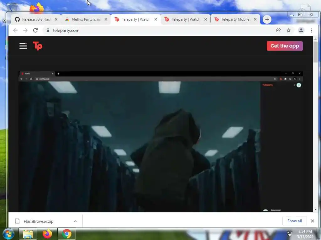Click the Netflix demo video preview

coord(160,142)
